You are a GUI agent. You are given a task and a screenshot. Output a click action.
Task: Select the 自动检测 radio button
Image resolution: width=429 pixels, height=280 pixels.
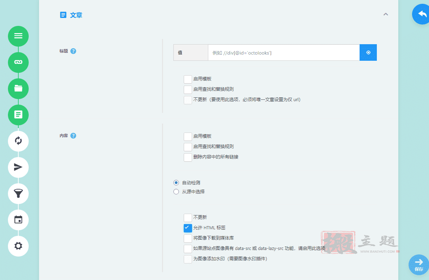click(x=176, y=183)
